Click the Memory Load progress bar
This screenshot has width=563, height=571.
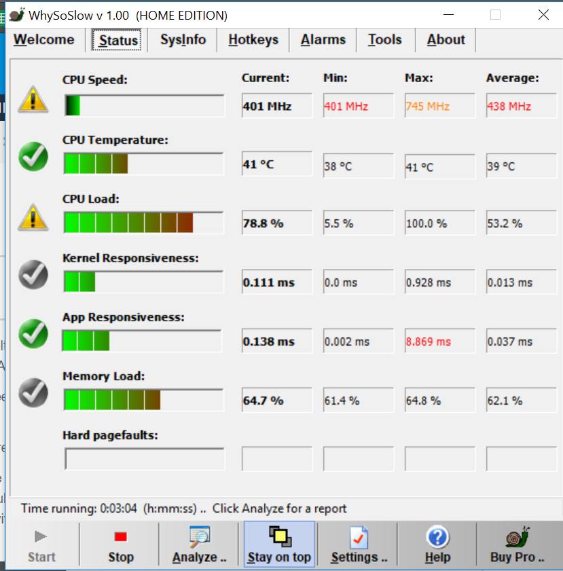pyautogui.click(x=143, y=400)
